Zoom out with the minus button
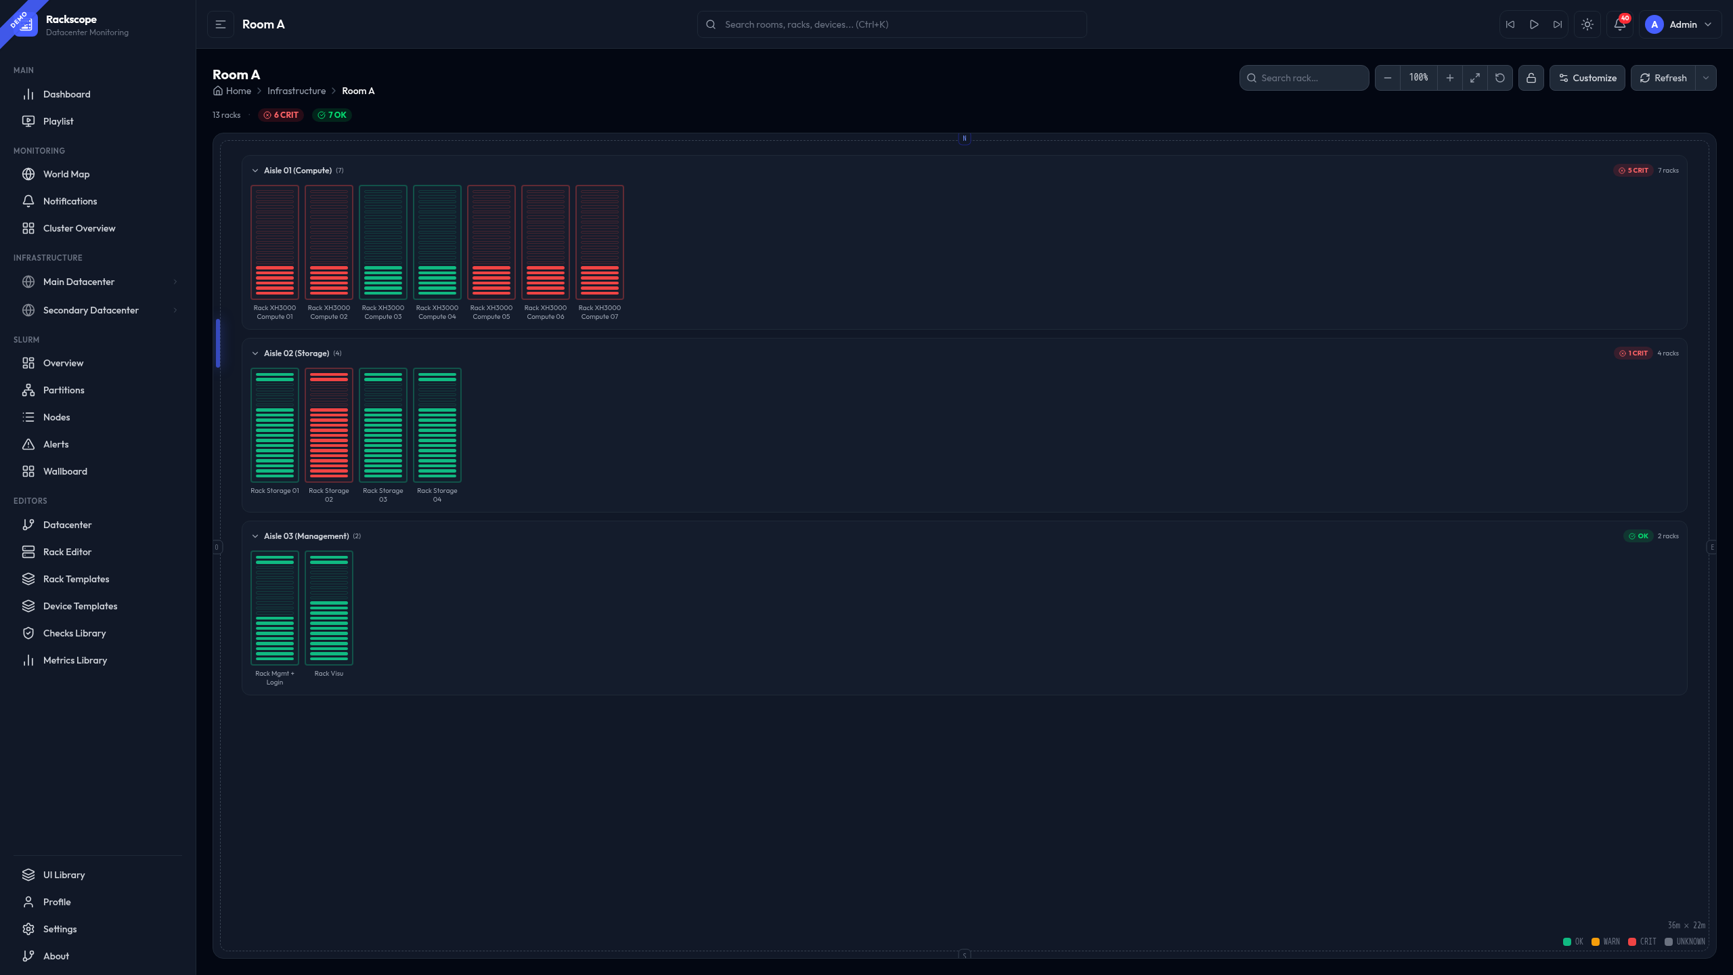 1387,78
